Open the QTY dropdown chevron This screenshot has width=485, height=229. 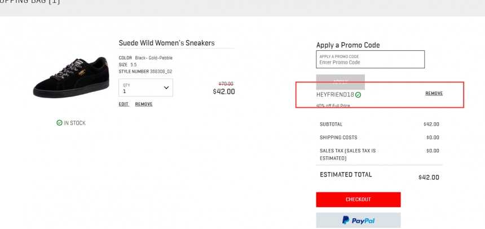(x=166, y=87)
